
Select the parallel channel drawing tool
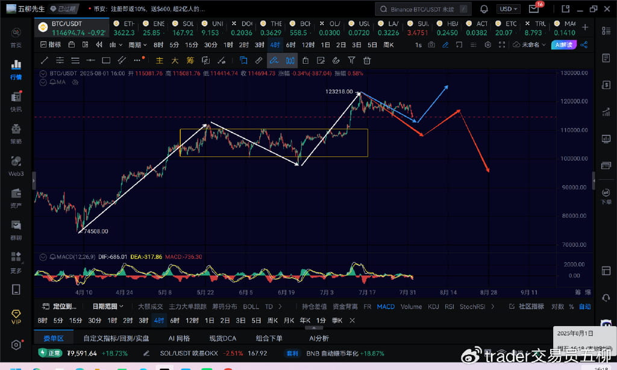(122, 60)
